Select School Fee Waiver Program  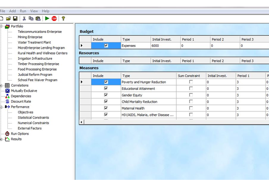click(x=38, y=80)
